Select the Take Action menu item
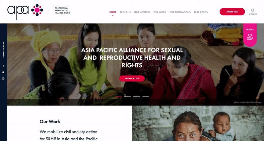Screen dimensions: 264x141 [201, 12]
